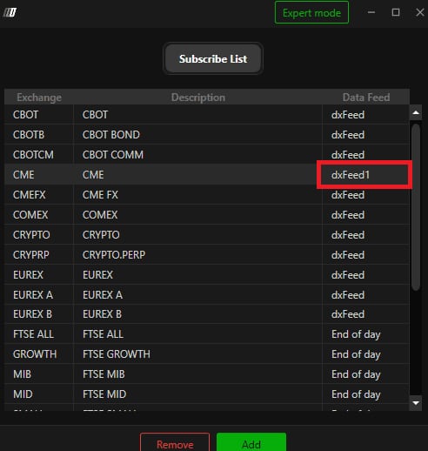Click the dxFeed cell in the CBOTCM row

pyautogui.click(x=366, y=155)
